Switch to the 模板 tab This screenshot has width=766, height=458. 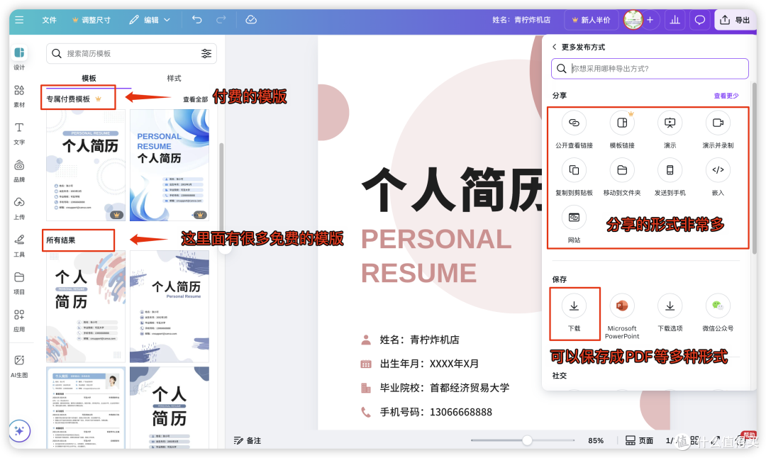coord(89,78)
